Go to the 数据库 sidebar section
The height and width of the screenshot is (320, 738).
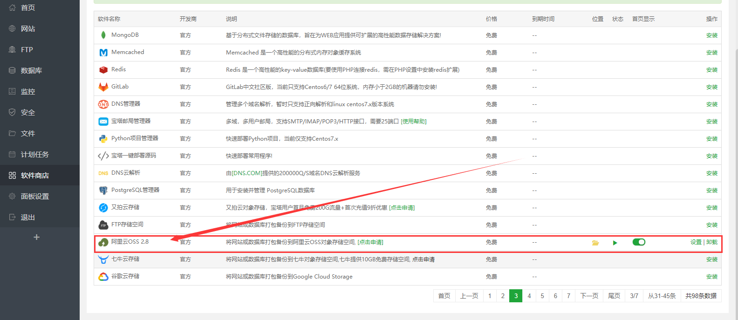[31, 71]
